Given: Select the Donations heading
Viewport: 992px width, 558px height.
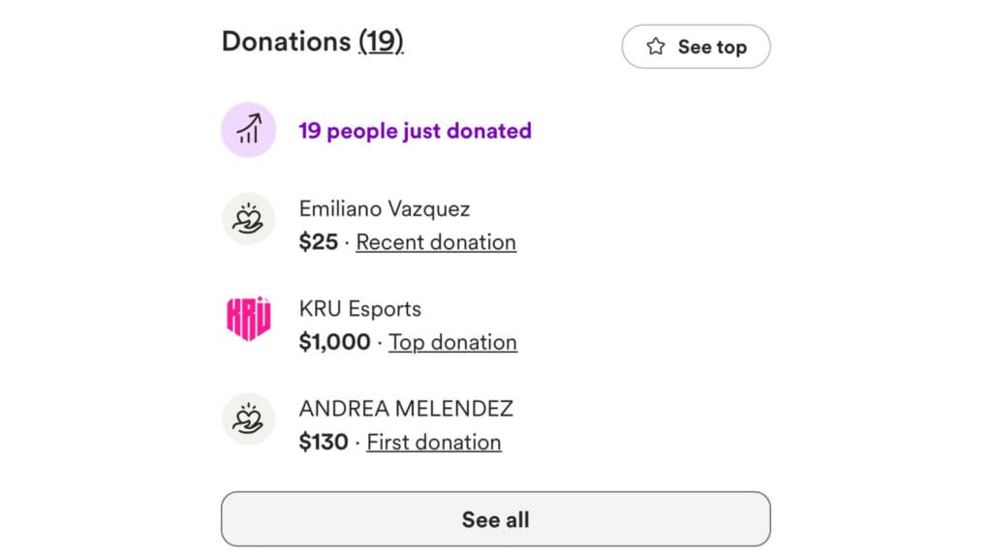Looking at the screenshot, I should 288,42.
